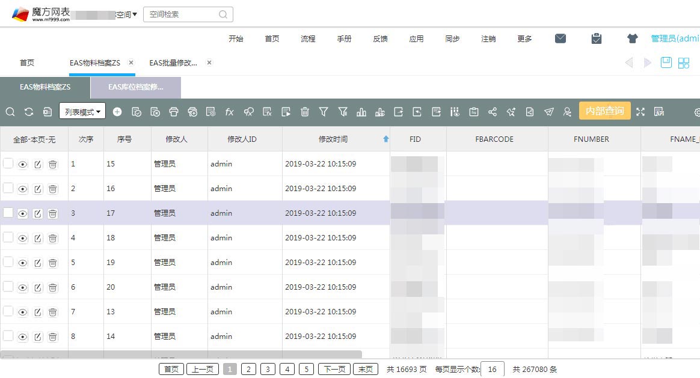700x378 pixels.
Task: Open the space selector dropdown at top left
Action: pyautogui.click(x=125, y=14)
